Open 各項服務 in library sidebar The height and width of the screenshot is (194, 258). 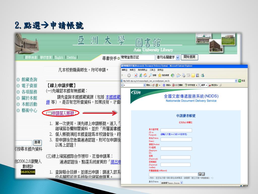[29, 92]
